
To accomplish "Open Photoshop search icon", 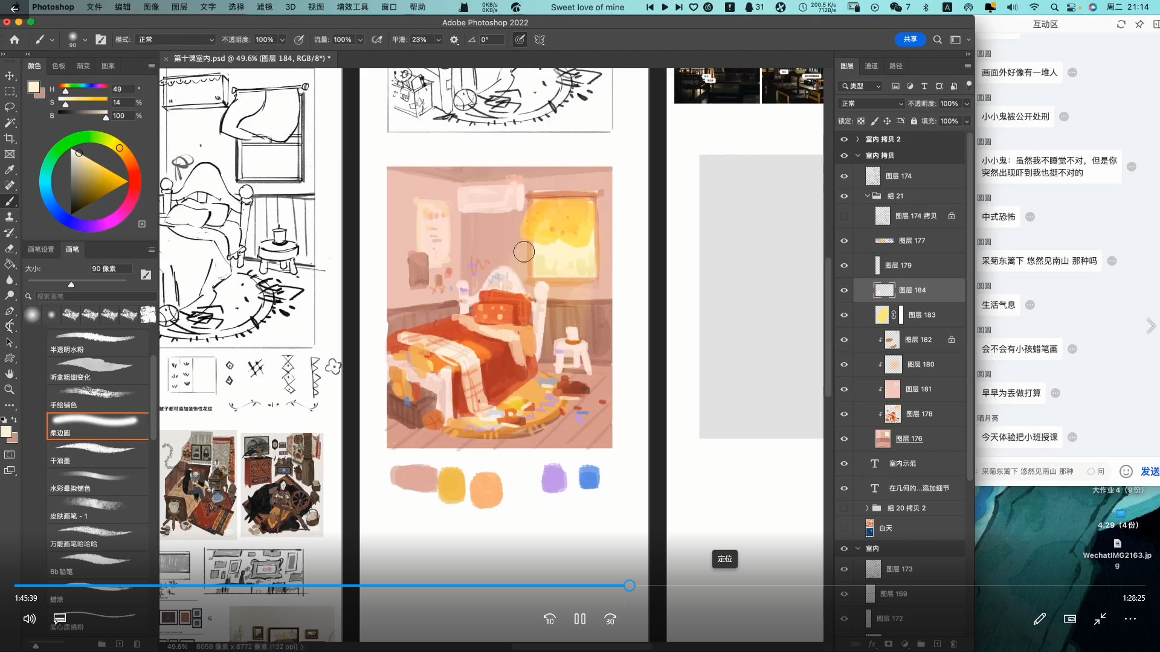I will click(938, 39).
